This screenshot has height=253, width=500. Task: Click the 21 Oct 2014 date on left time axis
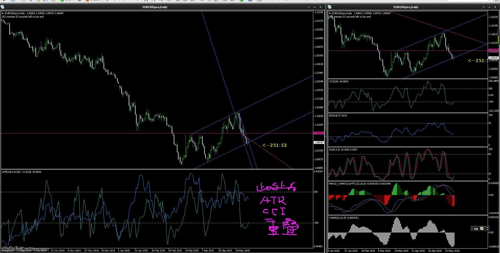[58, 251]
